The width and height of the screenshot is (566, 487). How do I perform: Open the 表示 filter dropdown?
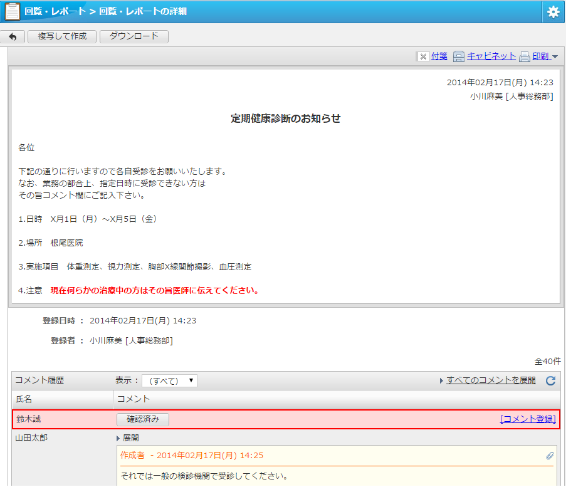point(169,380)
